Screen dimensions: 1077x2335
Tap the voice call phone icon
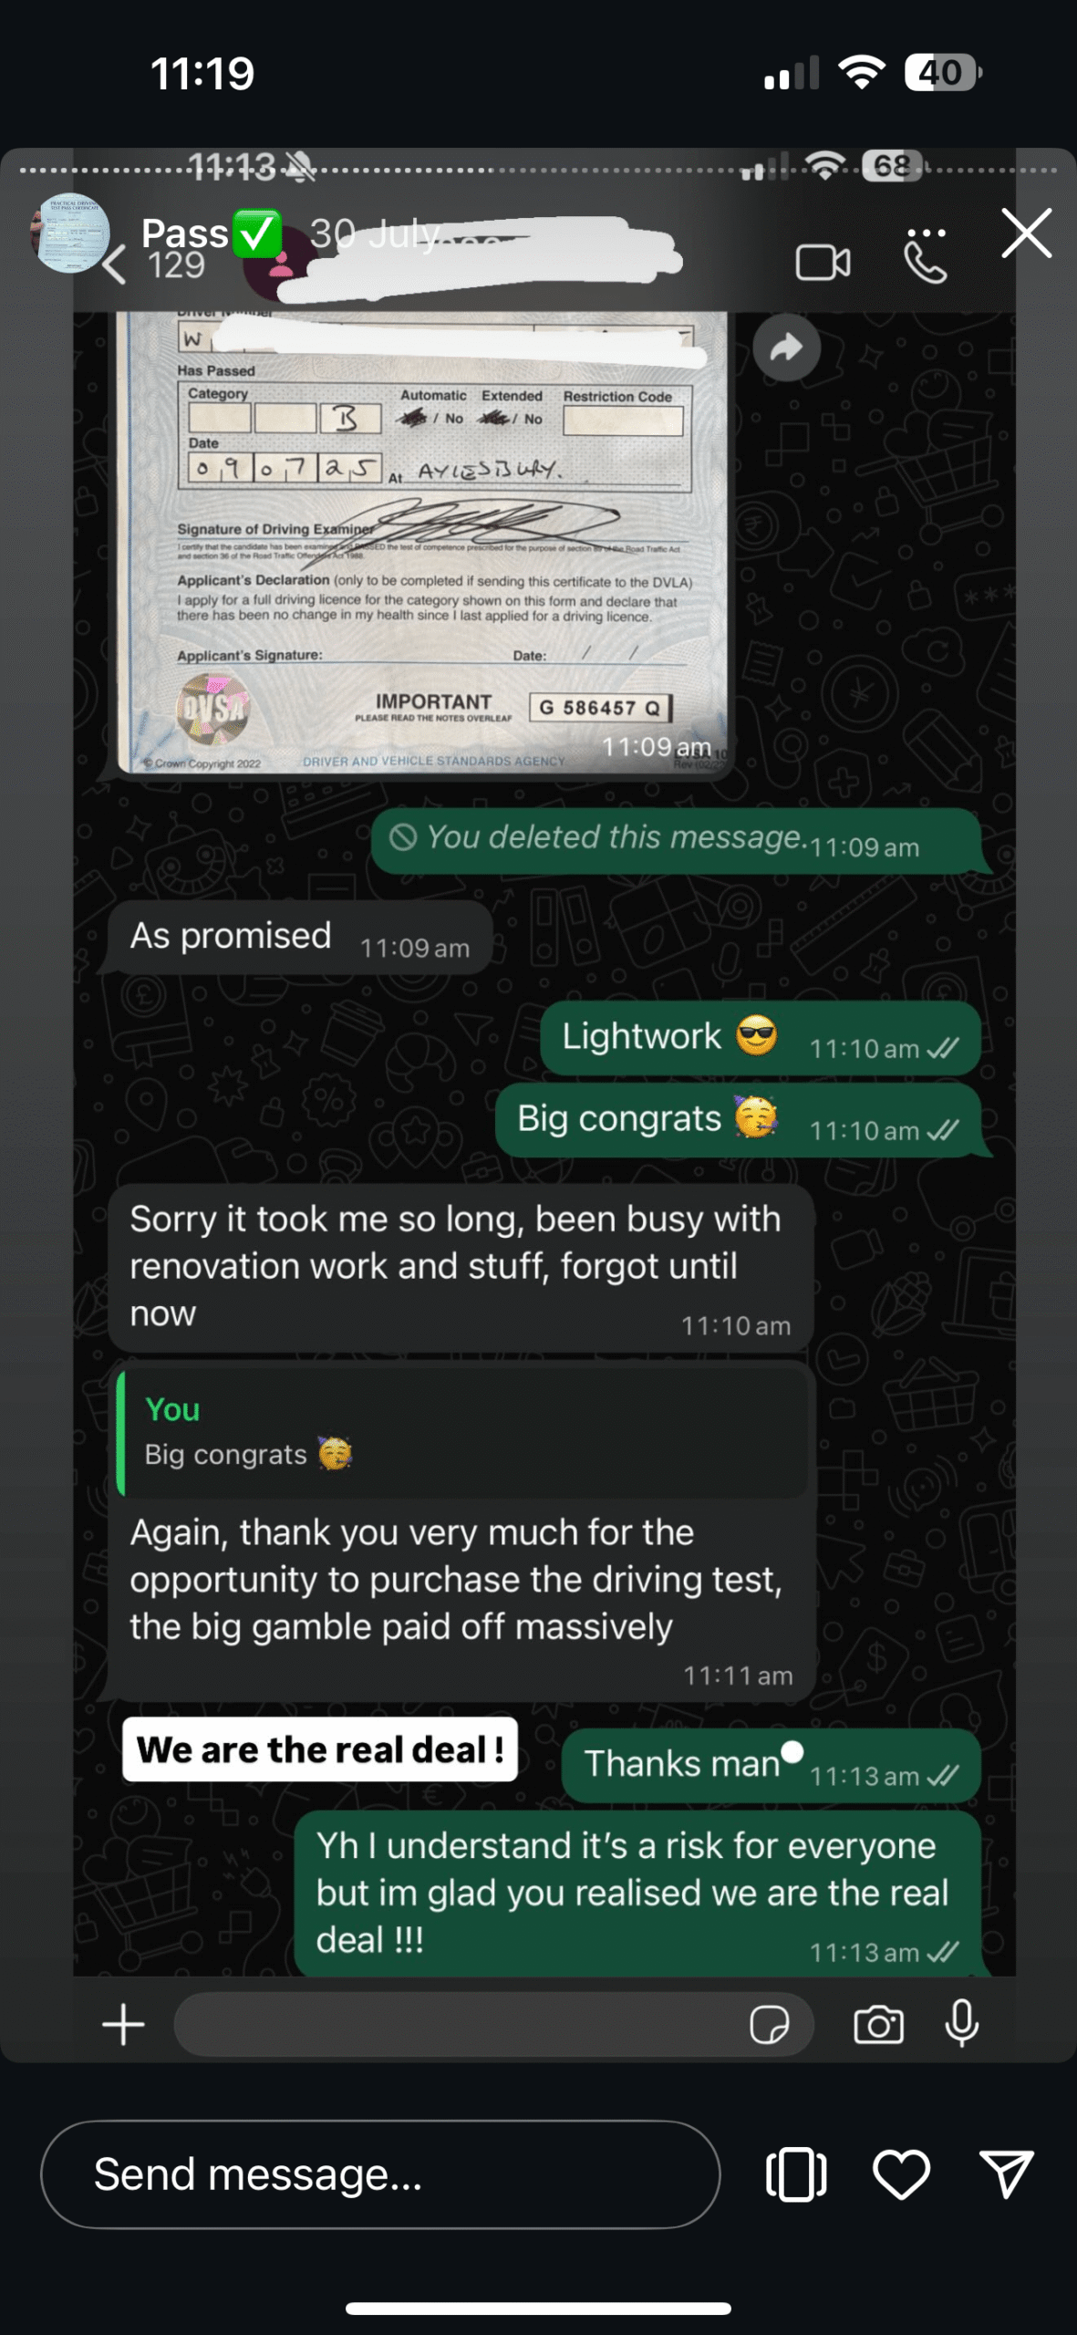[x=925, y=264]
